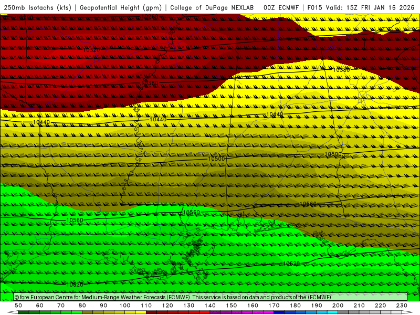Click the 'F015 Valid: 15Z FRI JAN 16 2026' text
420x315 pixels.
click(361, 8)
